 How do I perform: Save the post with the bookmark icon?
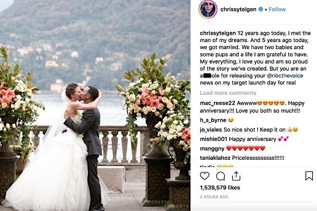[x=309, y=176]
